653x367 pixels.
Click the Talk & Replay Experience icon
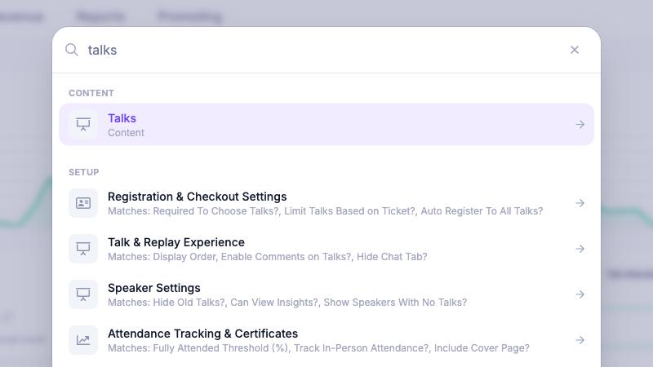[83, 249]
